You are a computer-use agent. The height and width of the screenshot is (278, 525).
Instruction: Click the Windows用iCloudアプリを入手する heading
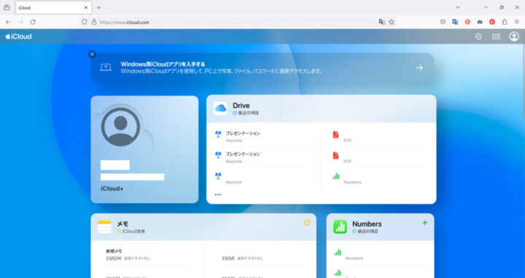pos(163,64)
